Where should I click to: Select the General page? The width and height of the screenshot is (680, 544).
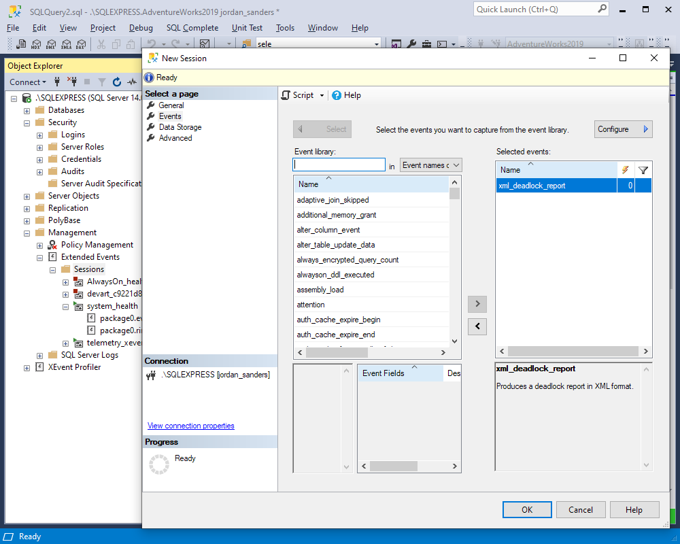coord(171,105)
